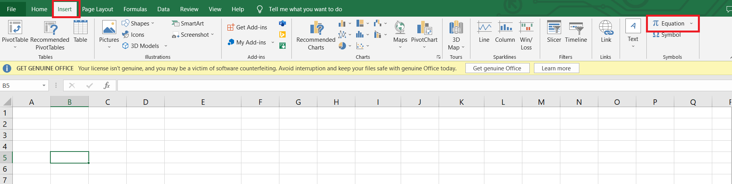Insert a Symbol using the omega icon
The image size is (732, 184).
tap(656, 35)
